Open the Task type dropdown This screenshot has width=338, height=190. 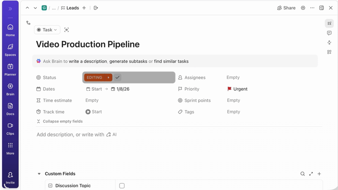pos(47,30)
